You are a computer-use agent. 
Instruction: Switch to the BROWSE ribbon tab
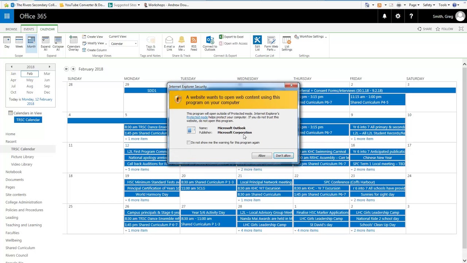(x=11, y=29)
